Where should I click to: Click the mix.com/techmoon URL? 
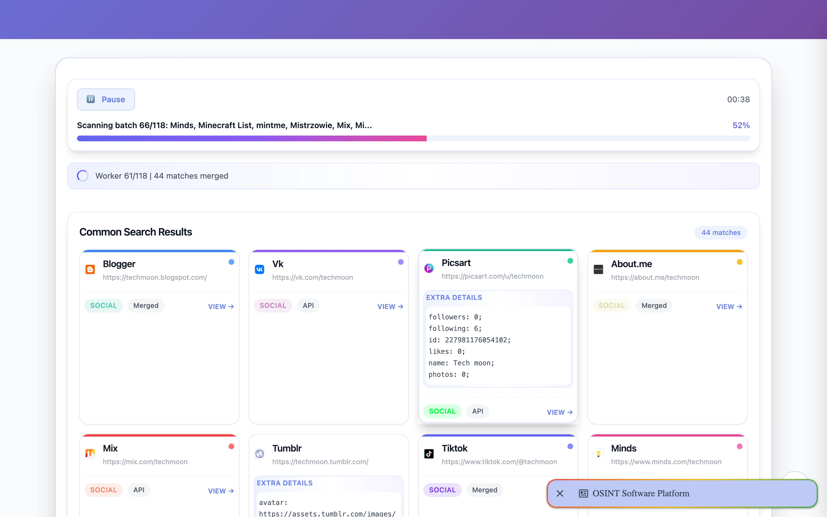point(145,462)
